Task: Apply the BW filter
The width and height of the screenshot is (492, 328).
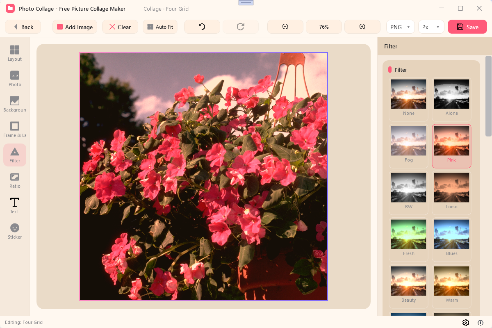Action: [408, 192]
